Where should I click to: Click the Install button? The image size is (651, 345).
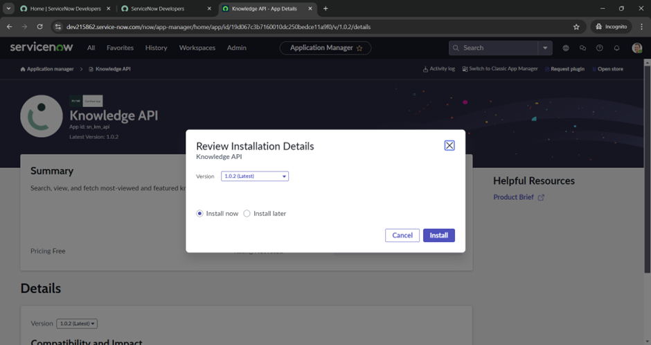click(x=438, y=236)
